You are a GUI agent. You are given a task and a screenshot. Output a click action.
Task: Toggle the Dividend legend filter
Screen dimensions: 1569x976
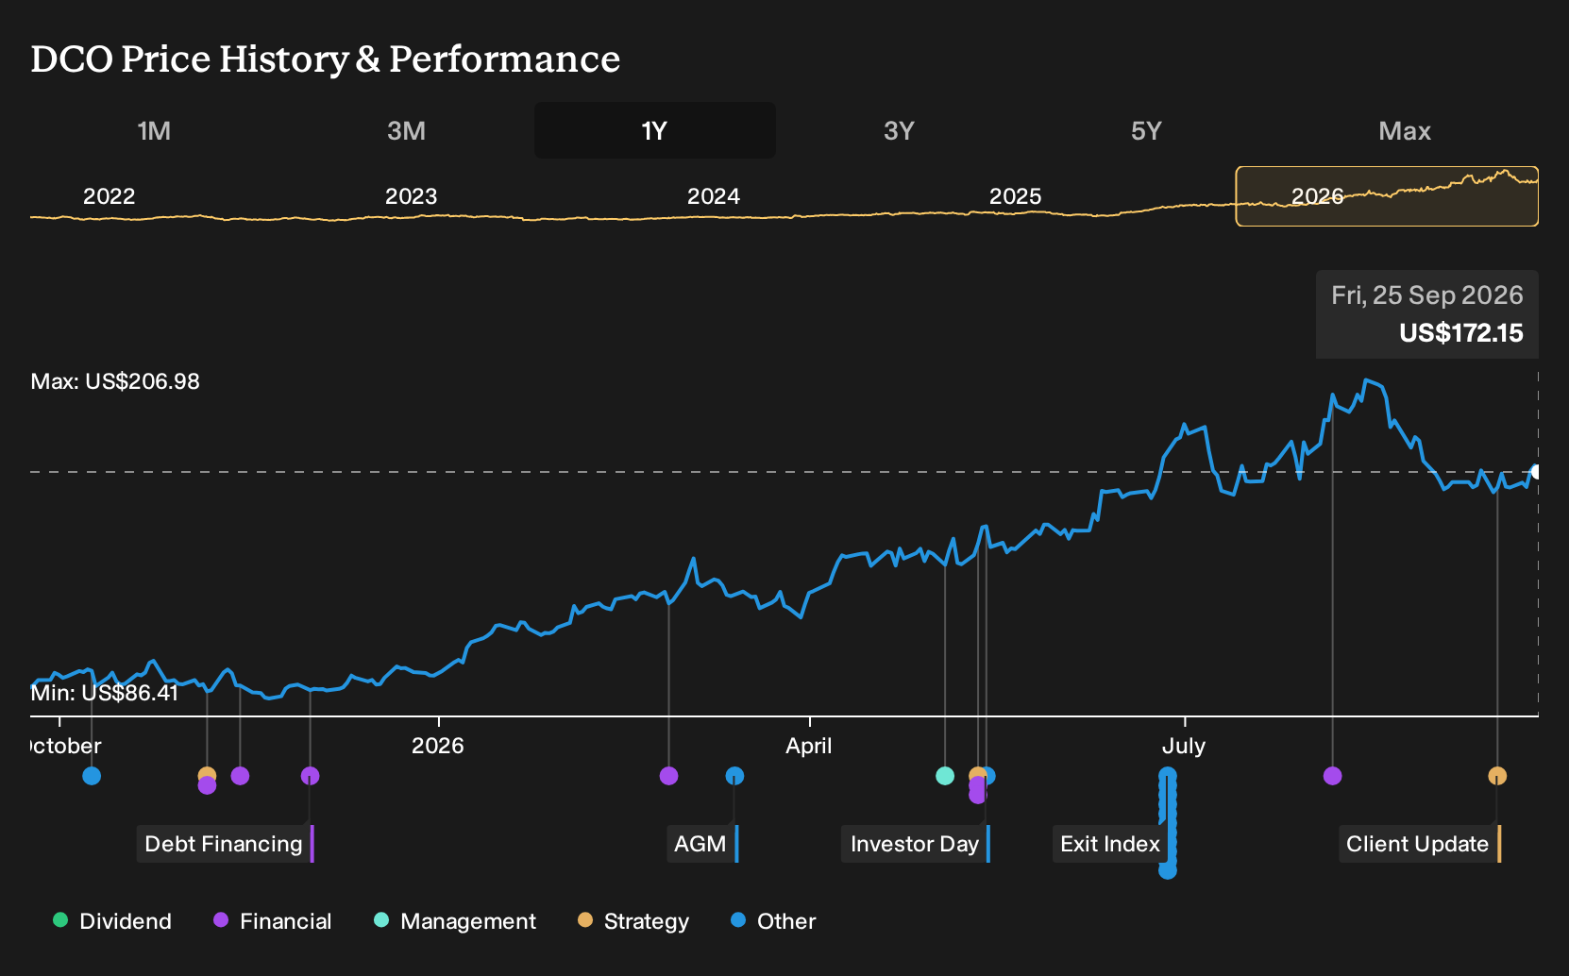[x=112, y=921]
